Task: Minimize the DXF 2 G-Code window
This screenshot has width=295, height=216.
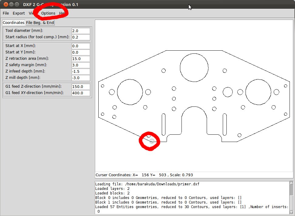Action: pos(12,4)
